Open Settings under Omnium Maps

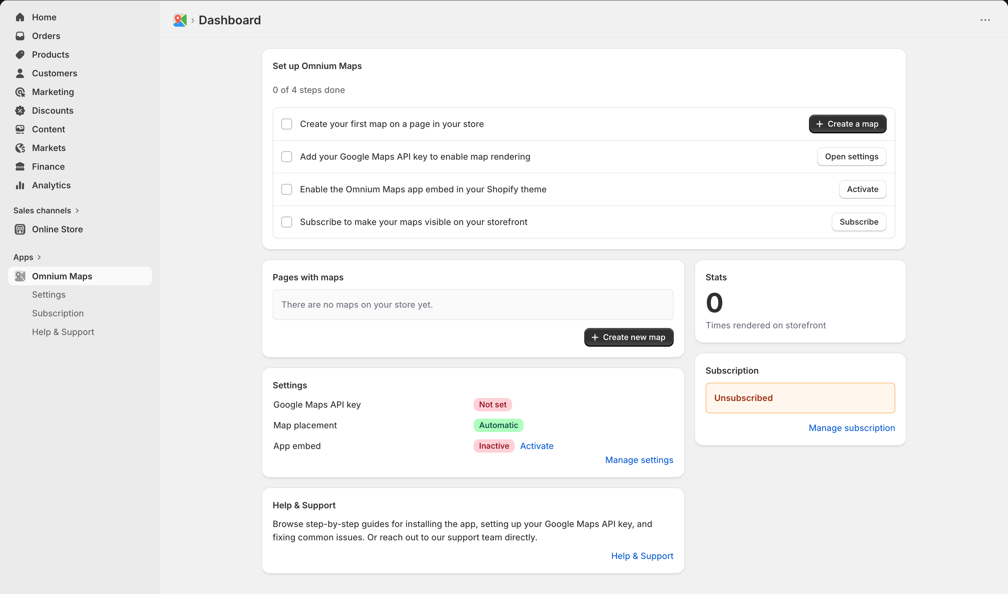(48, 295)
